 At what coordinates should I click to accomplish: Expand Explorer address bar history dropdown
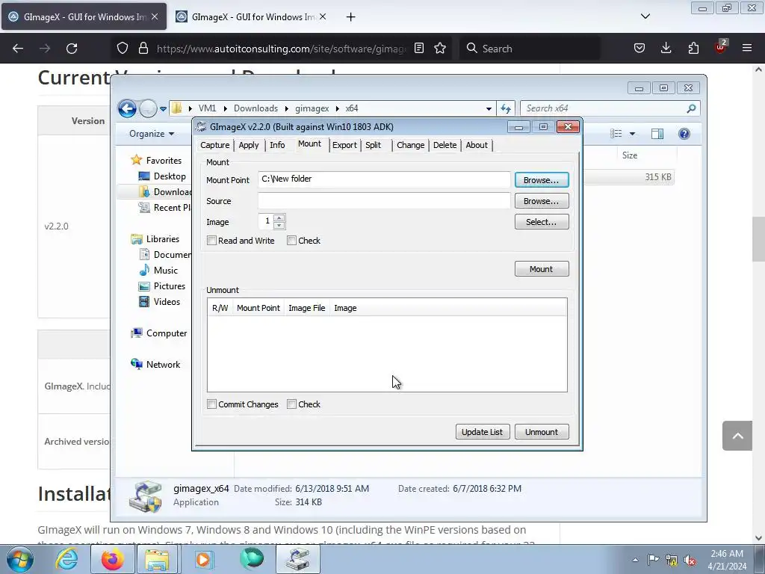489,108
